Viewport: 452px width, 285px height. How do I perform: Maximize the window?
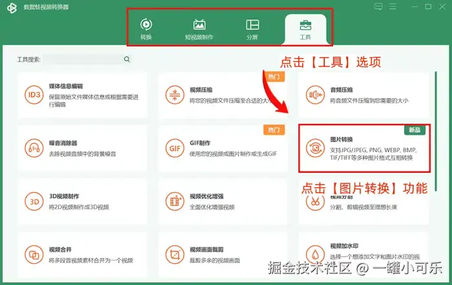pyautogui.click(x=428, y=6)
